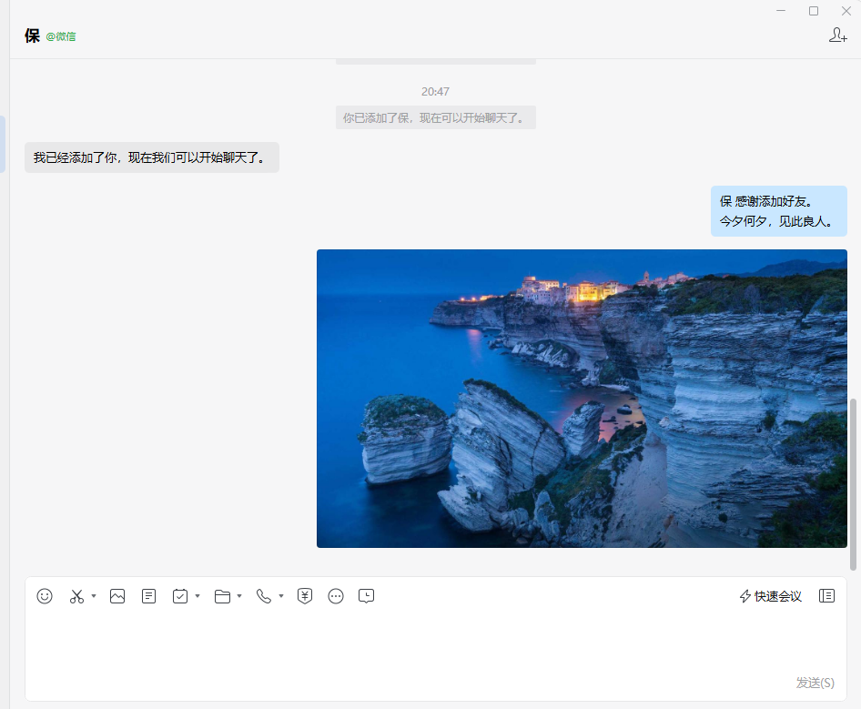The image size is (861, 709).
Task: Click the add member icon
Action: [x=838, y=35]
